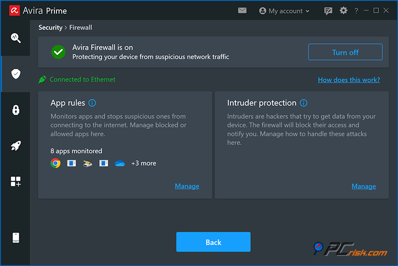Click the OneDrive cloud monitored app icon
398x266 pixels.
[119, 163]
